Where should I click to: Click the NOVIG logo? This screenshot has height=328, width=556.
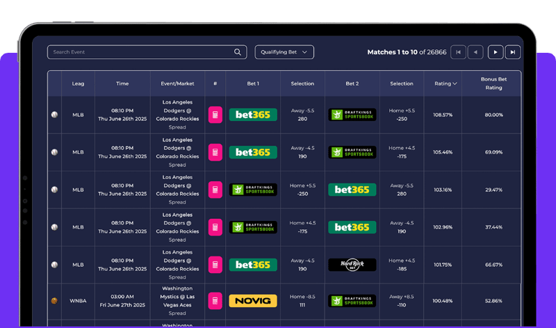(x=253, y=301)
